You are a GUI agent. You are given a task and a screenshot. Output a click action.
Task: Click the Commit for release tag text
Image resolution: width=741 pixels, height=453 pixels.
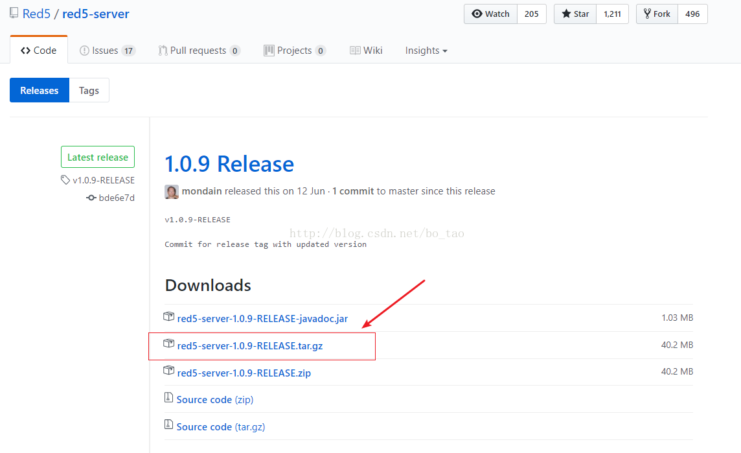266,244
